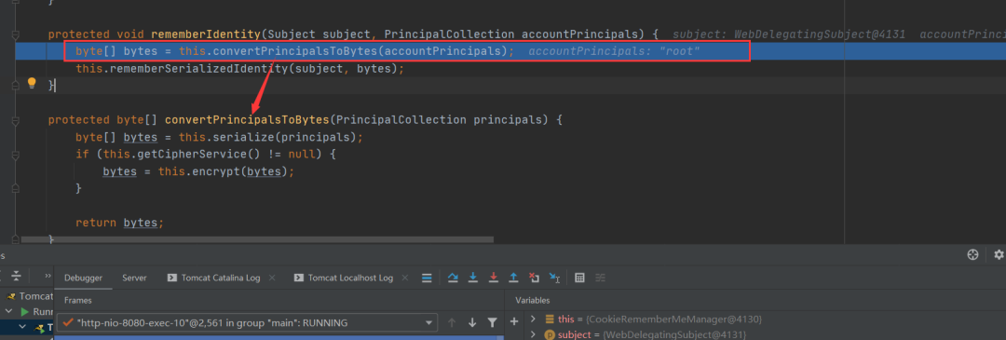Screen dimensions: 1006x340
Task: Show more services toolbar actions chevrons
Action: click(48, 276)
